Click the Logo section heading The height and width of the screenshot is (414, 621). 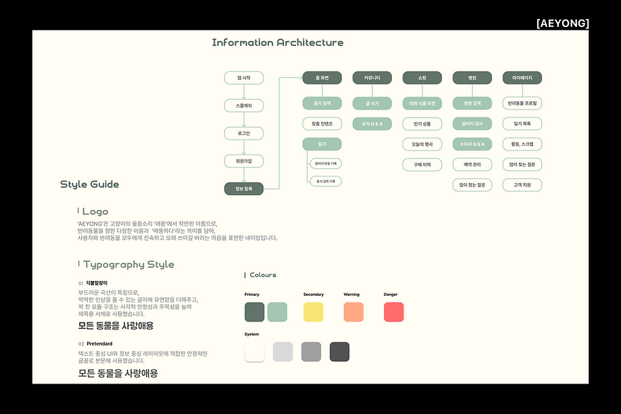pyautogui.click(x=95, y=212)
